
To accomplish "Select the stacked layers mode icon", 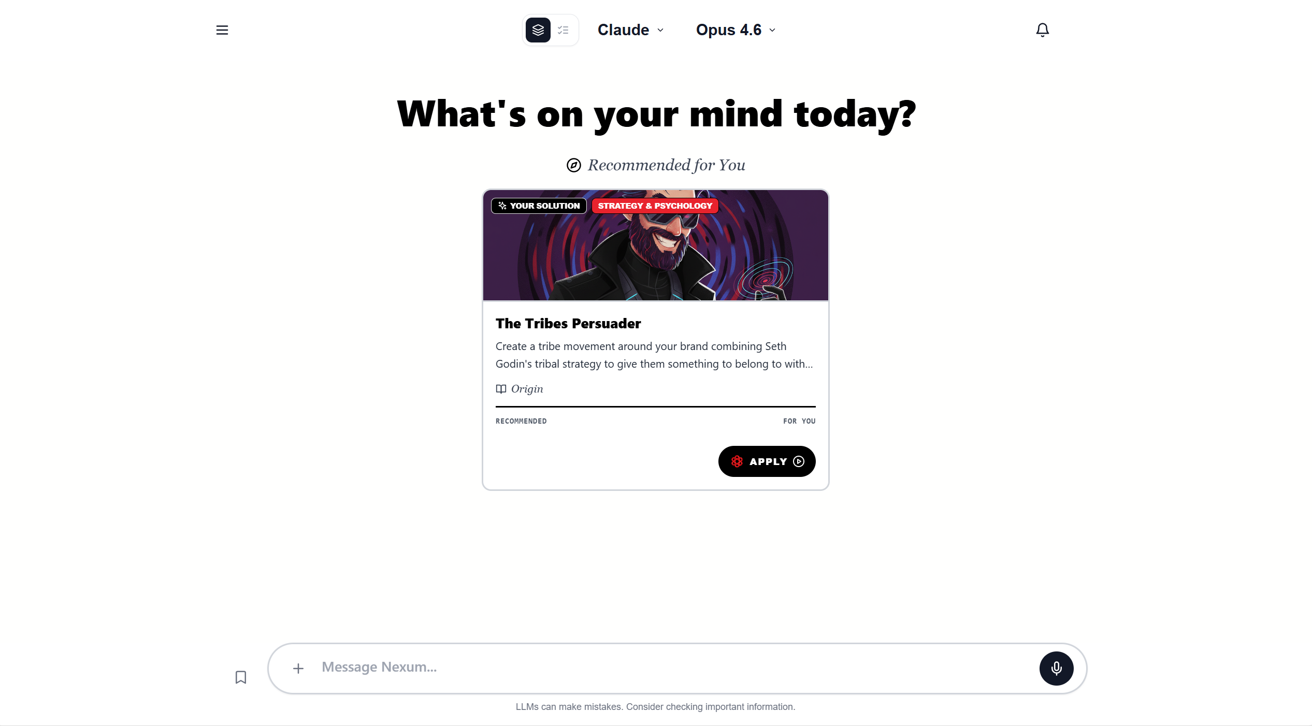I will click(538, 30).
